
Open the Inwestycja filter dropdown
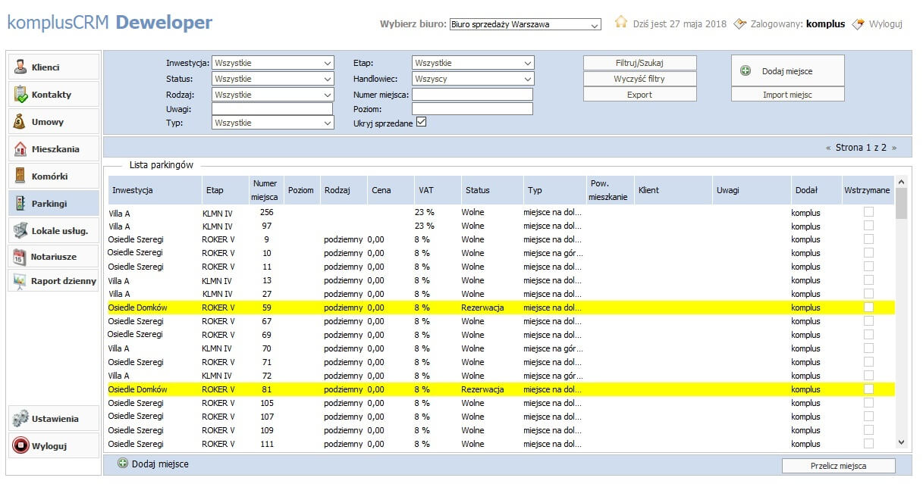[x=273, y=63]
